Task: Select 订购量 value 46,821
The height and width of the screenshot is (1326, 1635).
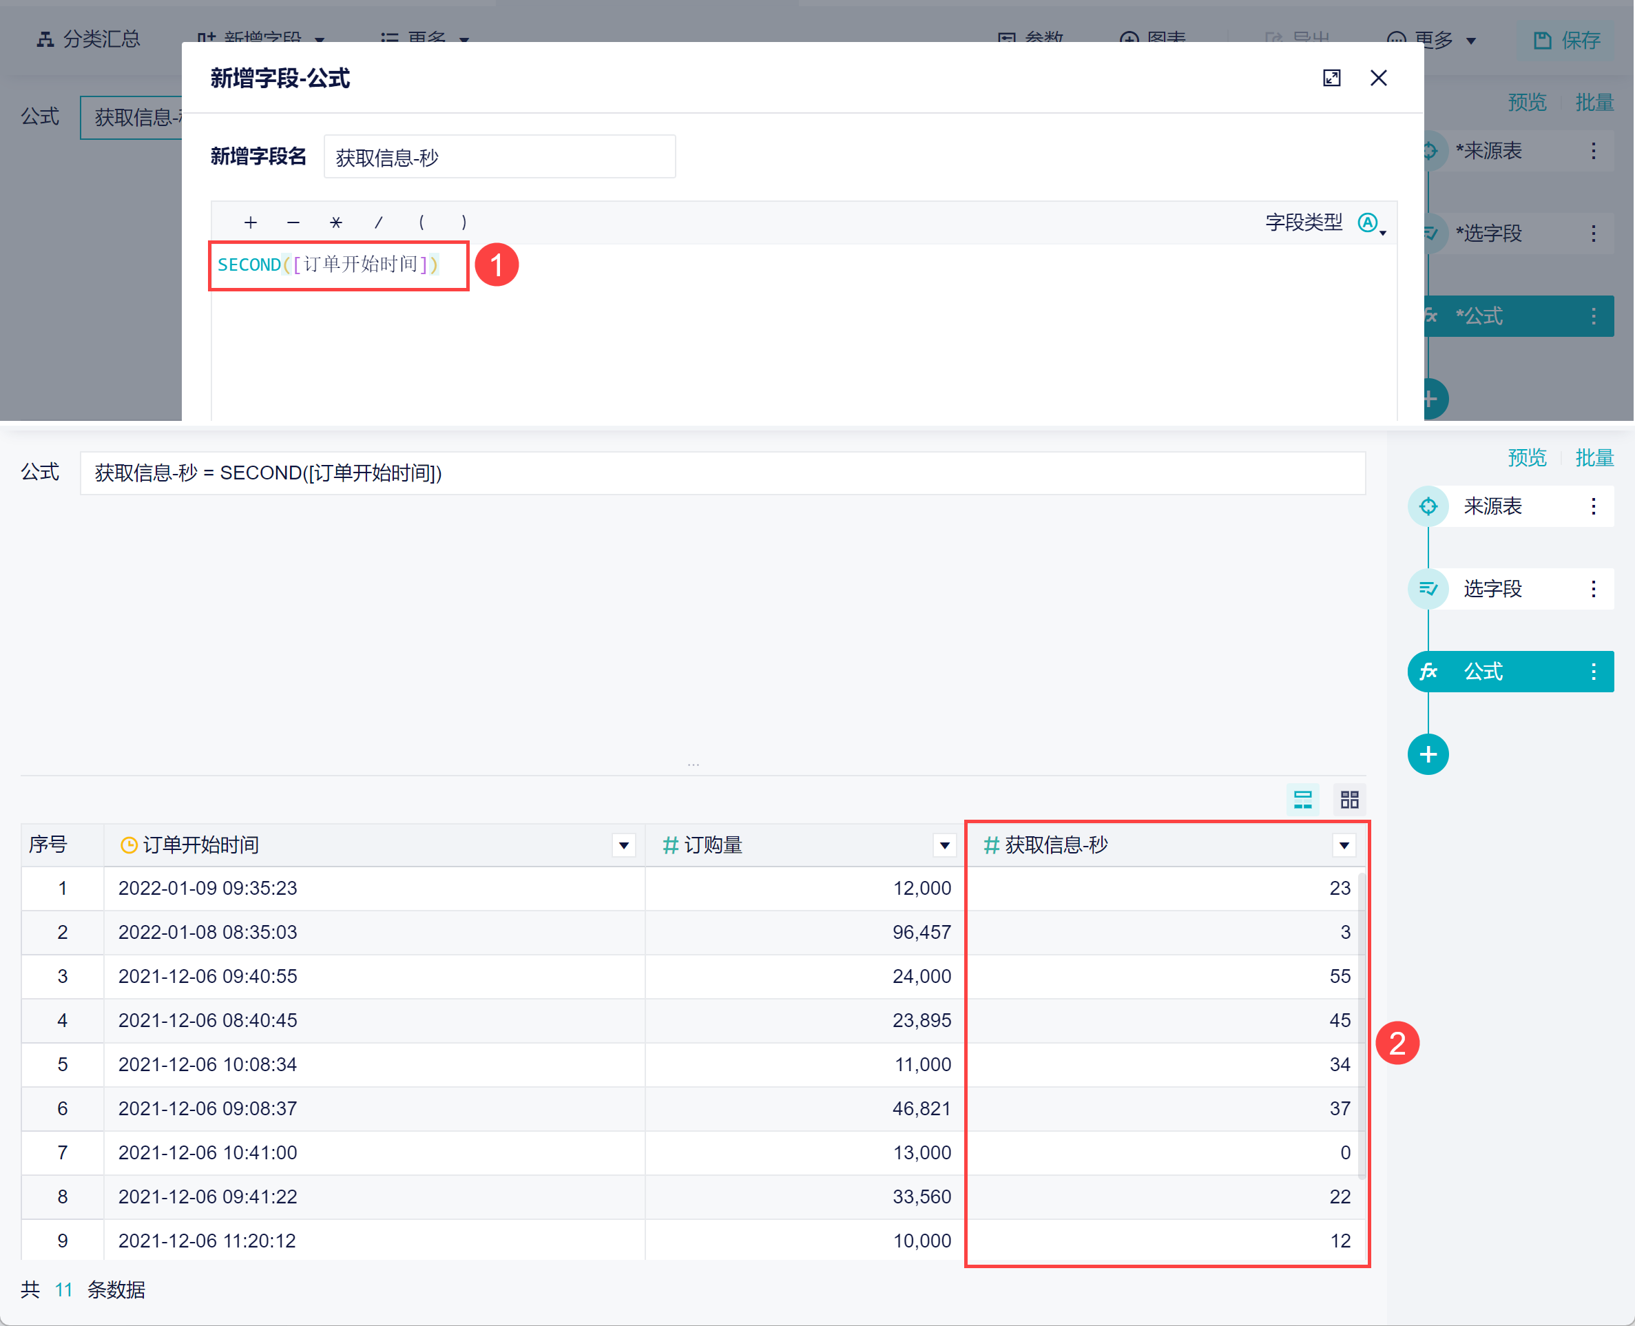Action: tap(921, 1108)
